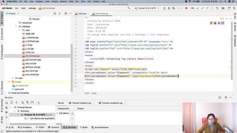Open the Navigate menu
Image resolution: width=237 pixels, height=133 pixels.
point(39,1)
